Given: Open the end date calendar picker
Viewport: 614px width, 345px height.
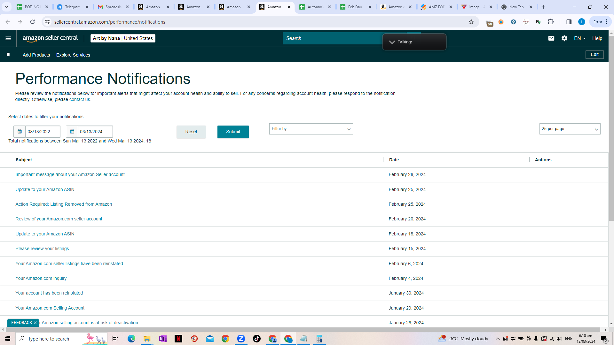Looking at the screenshot, I should [x=72, y=132].
